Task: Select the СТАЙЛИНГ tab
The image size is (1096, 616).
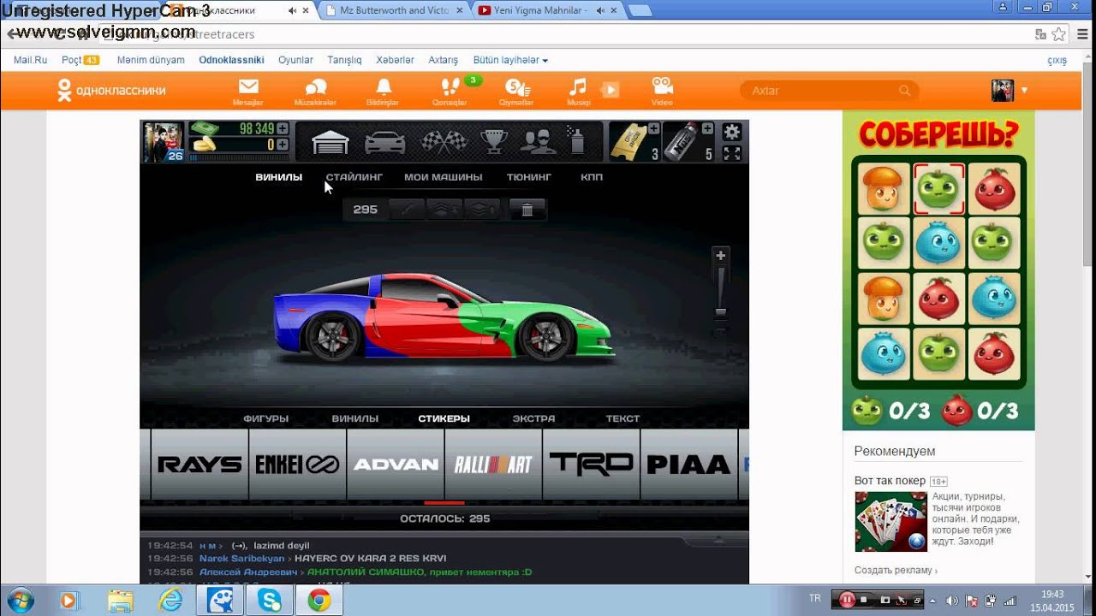Action: pyautogui.click(x=354, y=177)
